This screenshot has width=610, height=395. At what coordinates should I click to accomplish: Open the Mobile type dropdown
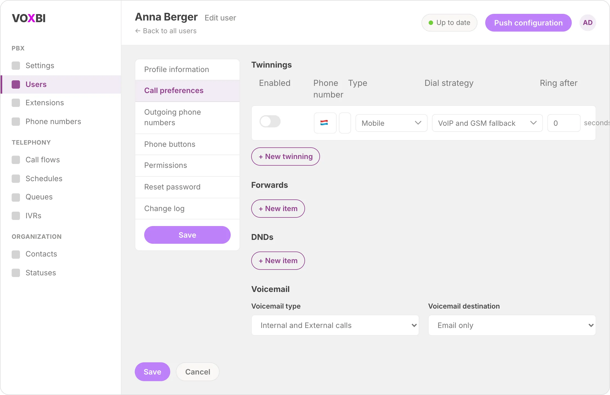point(391,123)
